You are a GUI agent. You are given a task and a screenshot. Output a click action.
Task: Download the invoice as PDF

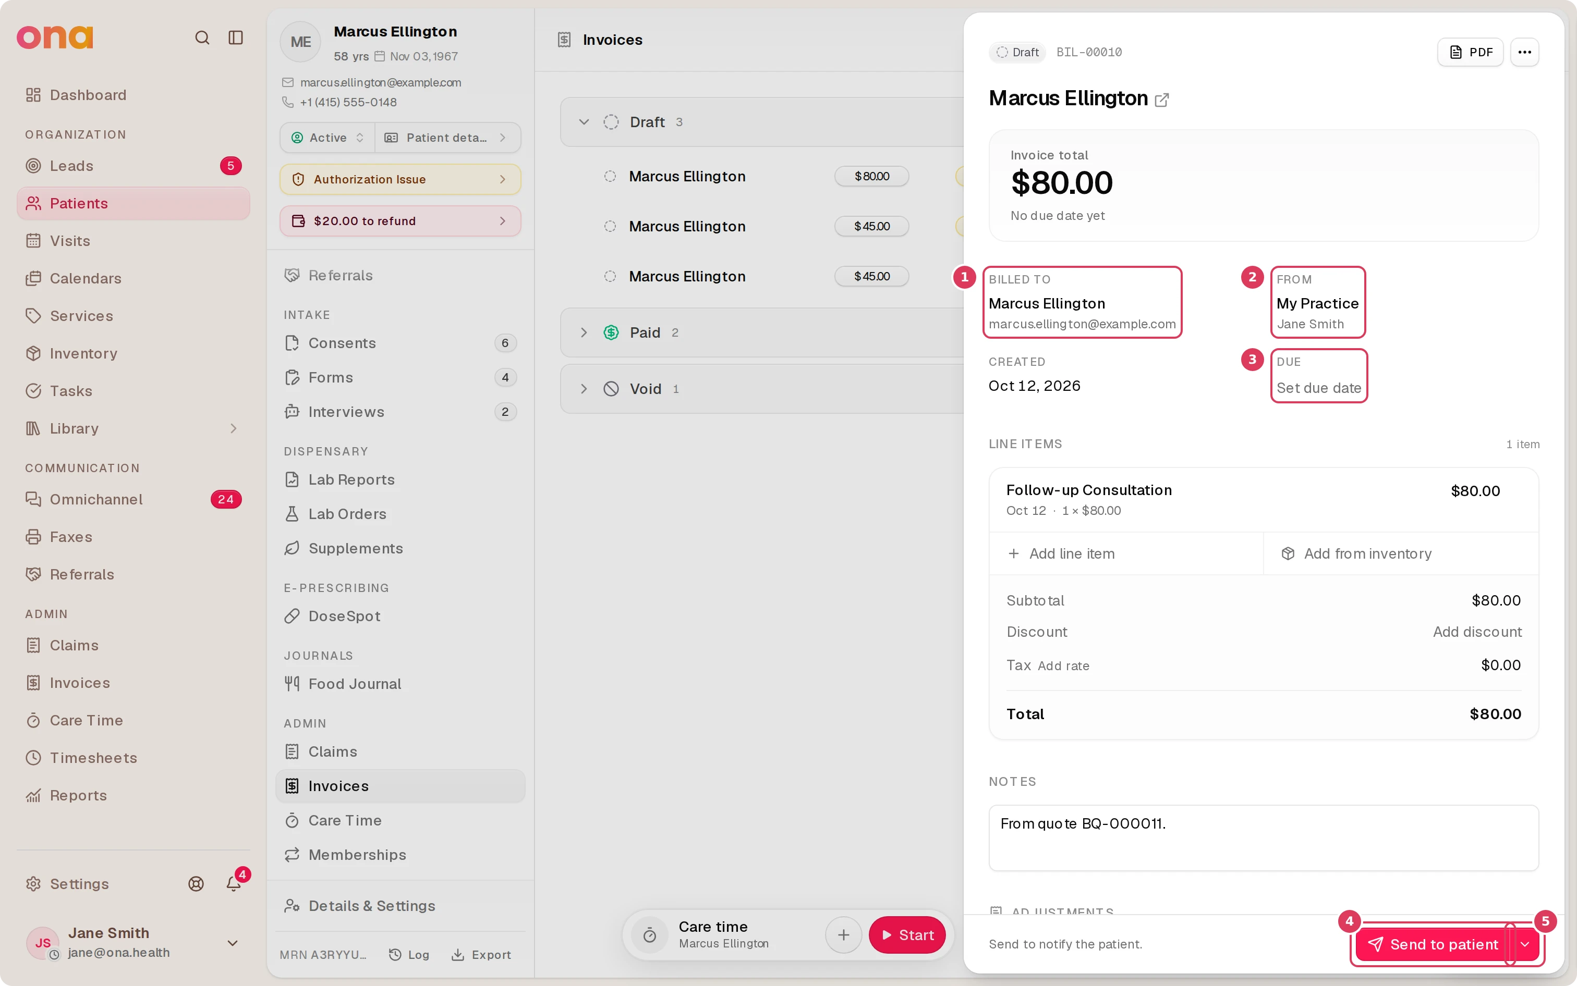[1470, 52]
